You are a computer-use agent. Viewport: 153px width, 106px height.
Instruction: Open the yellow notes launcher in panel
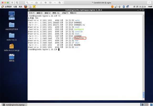click(x=34, y=7)
